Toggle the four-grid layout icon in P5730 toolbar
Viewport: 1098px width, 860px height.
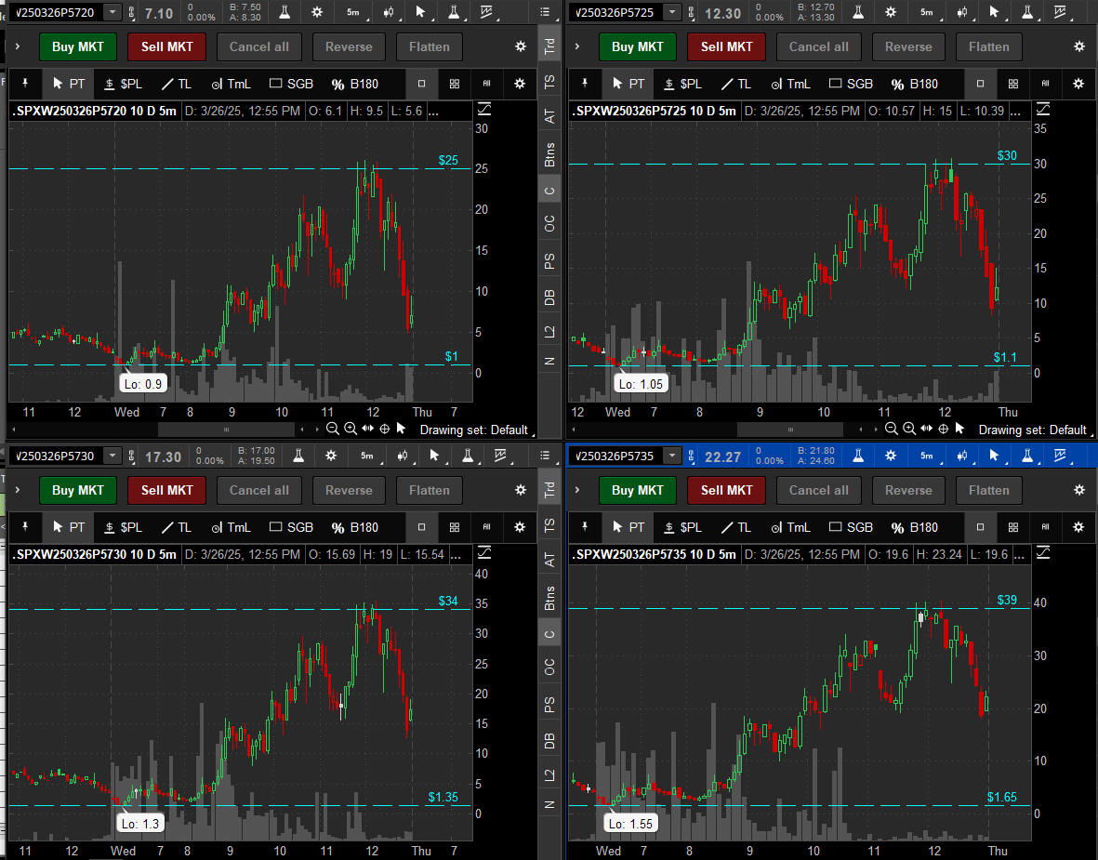454,527
